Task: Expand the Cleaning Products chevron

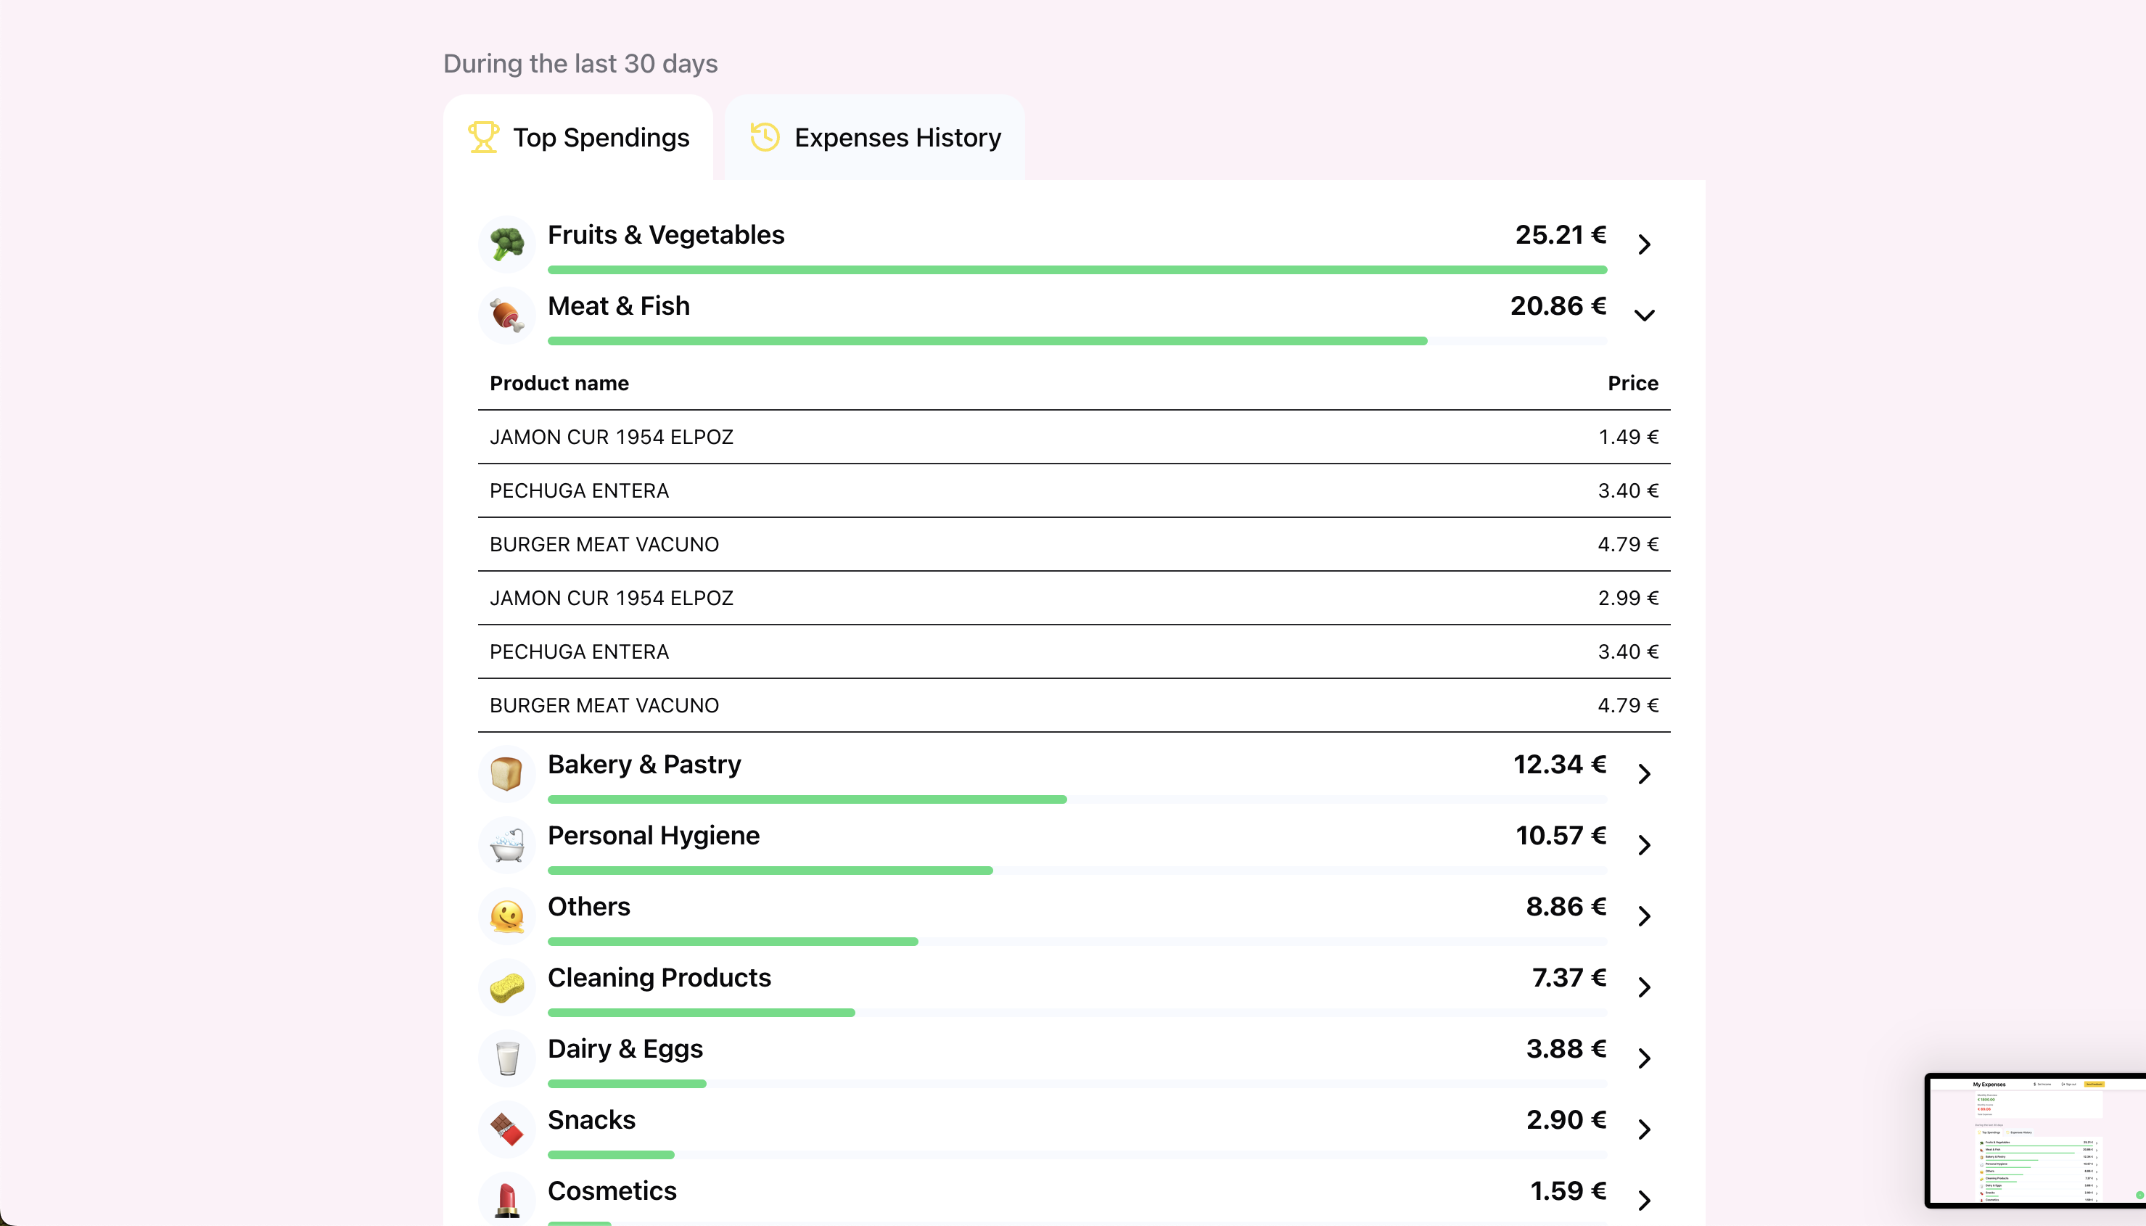Action: point(1644,987)
